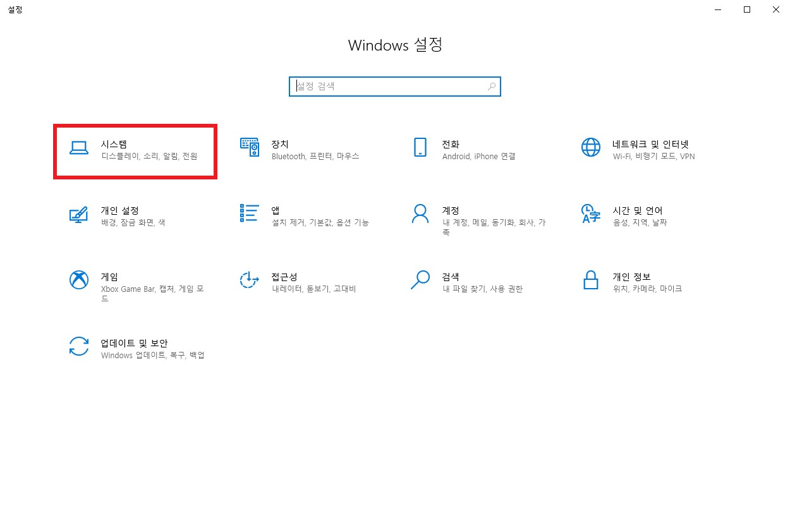This screenshot has height=518, width=790.
Task: Click "Windows 업데이트, 복구, 백업" description
Action: point(153,355)
